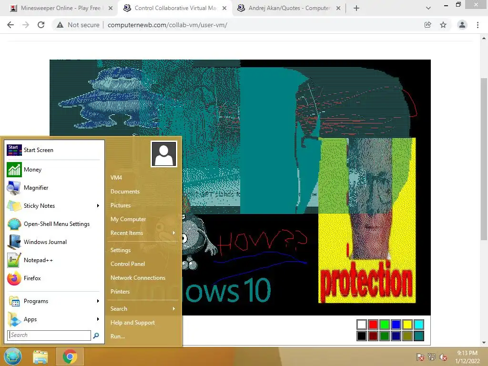Switch to the Andrej Akan/Quotes tab
The image size is (488, 366).
(x=289, y=8)
